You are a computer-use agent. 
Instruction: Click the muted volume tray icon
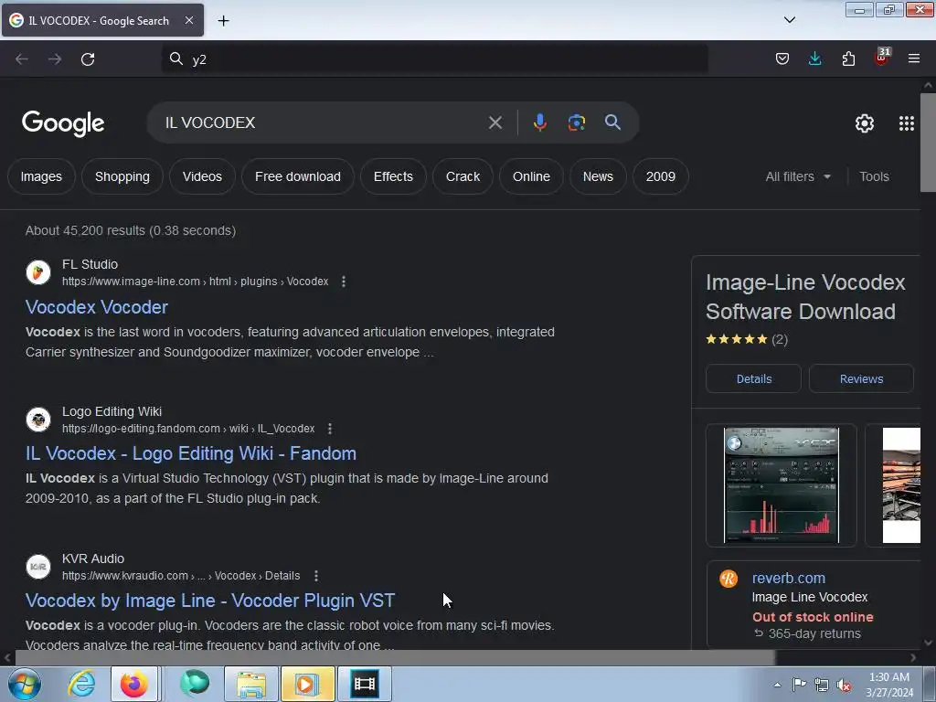pyautogui.click(x=844, y=686)
